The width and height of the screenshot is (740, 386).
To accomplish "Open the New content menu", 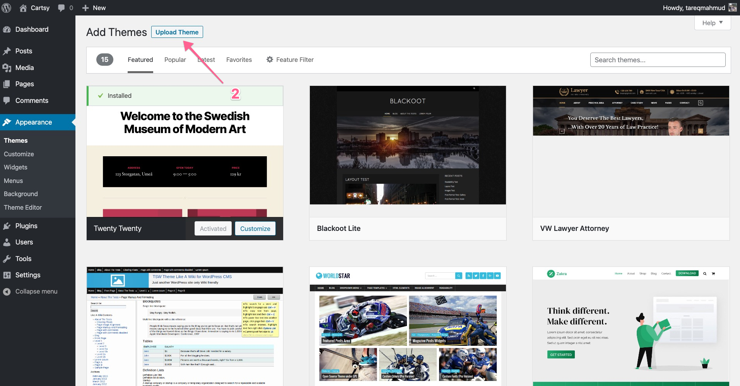I will (94, 8).
